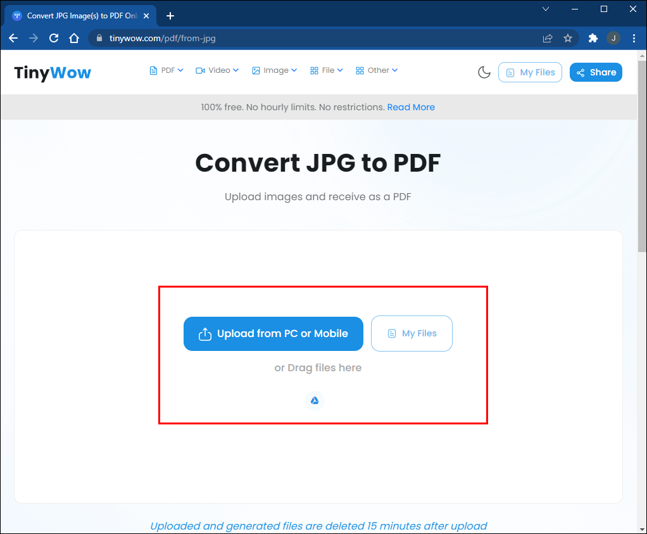
Task: Open the tab search chevron
Action: (546, 9)
